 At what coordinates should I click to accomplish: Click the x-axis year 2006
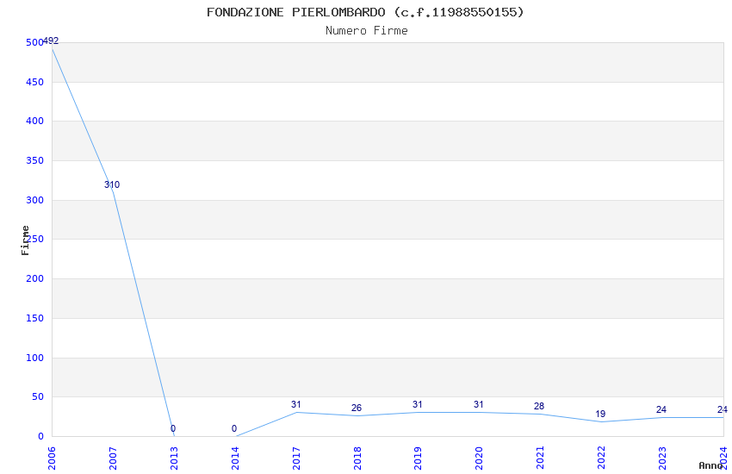click(52, 458)
